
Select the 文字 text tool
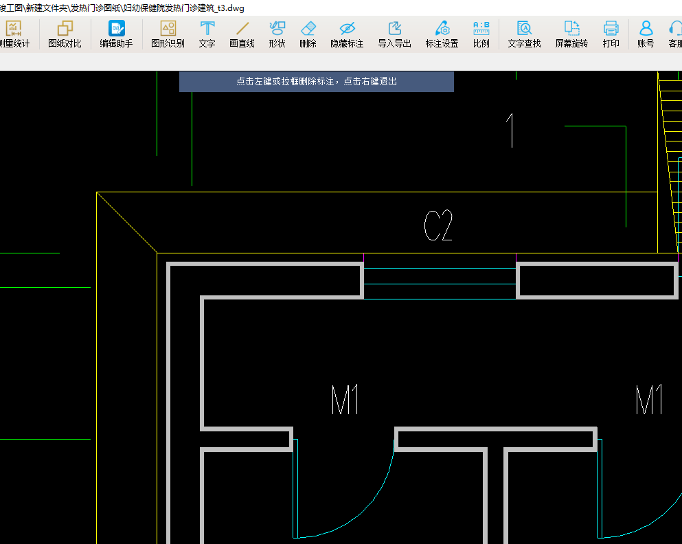pos(207,34)
